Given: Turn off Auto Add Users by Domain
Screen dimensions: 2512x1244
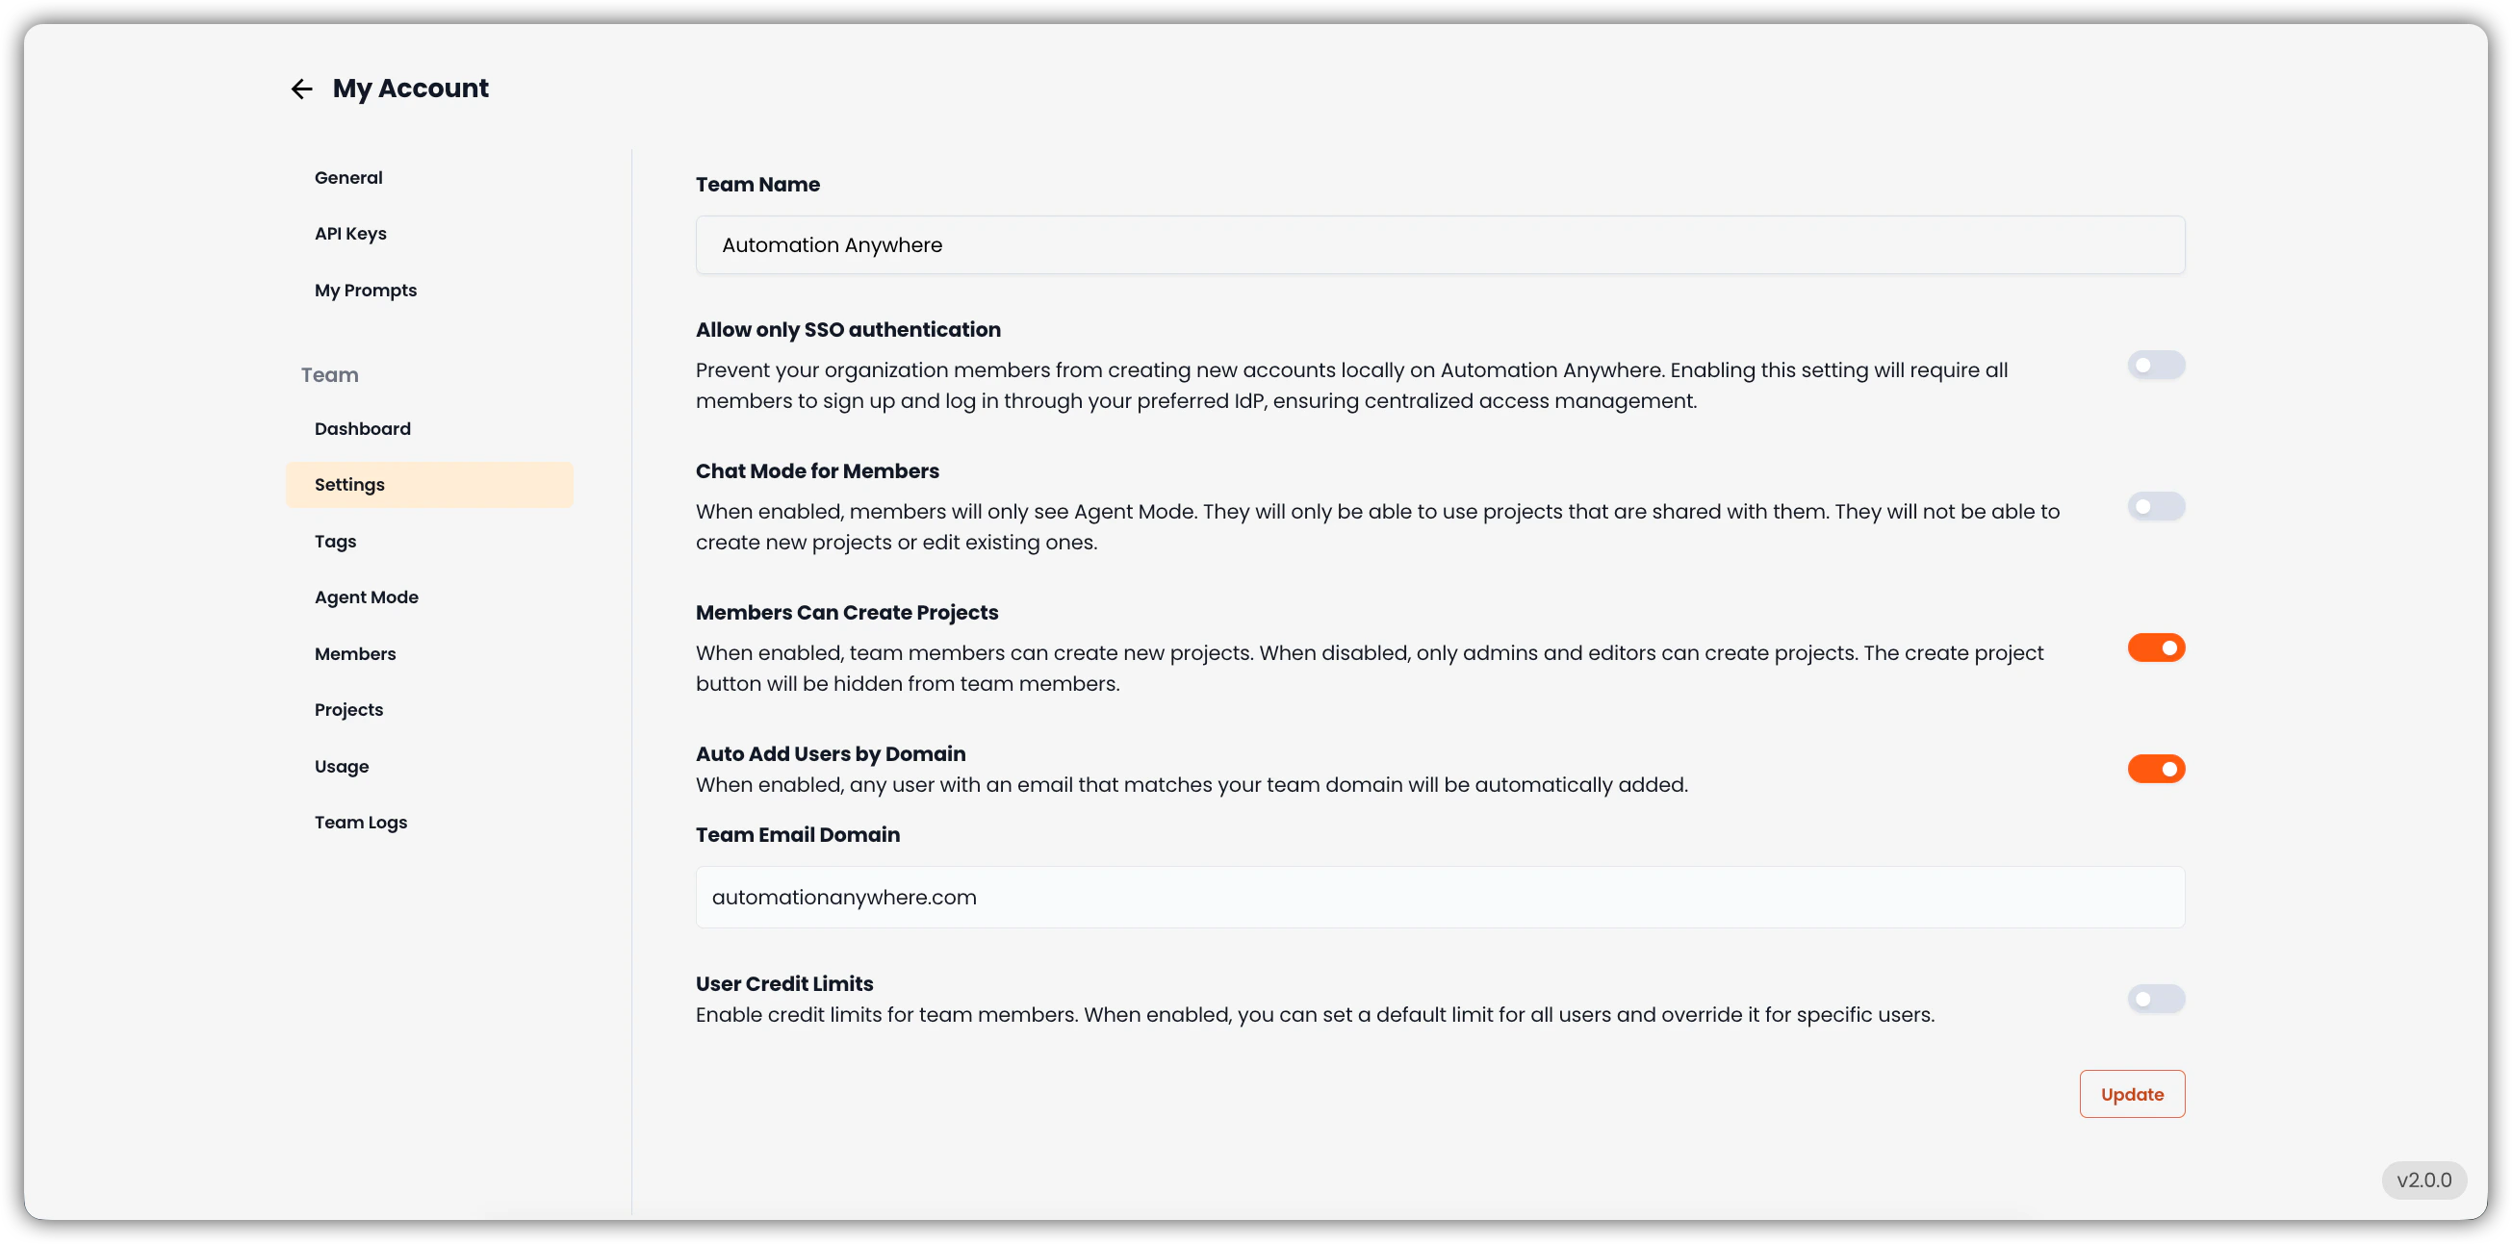Looking at the screenshot, I should click(x=2155, y=768).
